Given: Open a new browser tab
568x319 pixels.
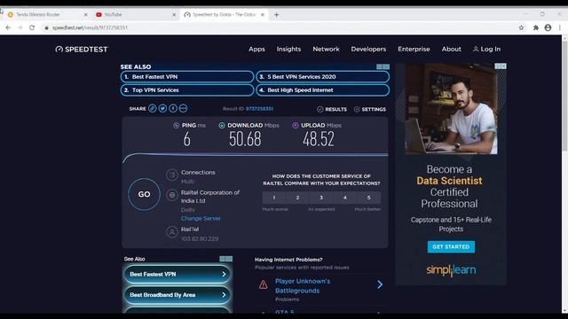Looking at the screenshot, I should tap(276, 15).
